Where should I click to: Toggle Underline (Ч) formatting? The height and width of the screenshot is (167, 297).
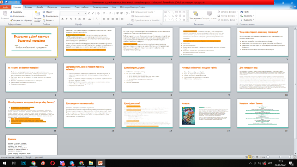click(71, 19)
